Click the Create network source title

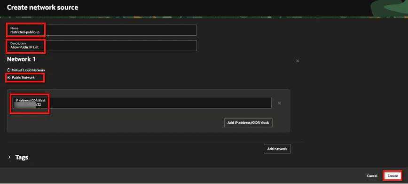(x=42, y=8)
